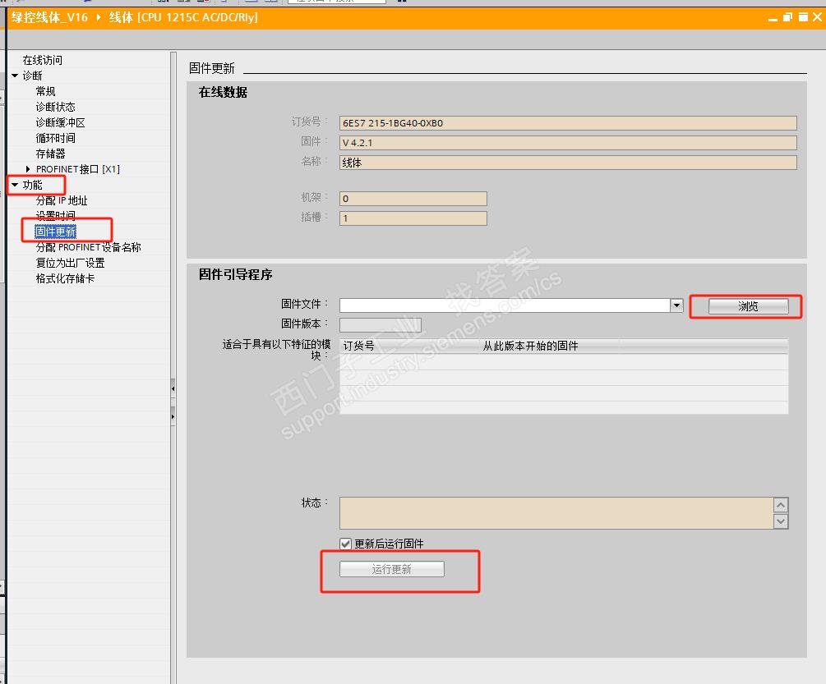The width and height of the screenshot is (826, 684).
Task: Maximize the editor window
Action: [x=803, y=17]
